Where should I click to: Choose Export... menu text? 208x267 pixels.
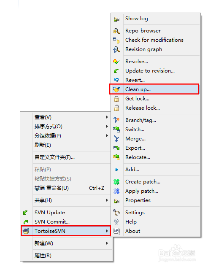(x=135, y=148)
